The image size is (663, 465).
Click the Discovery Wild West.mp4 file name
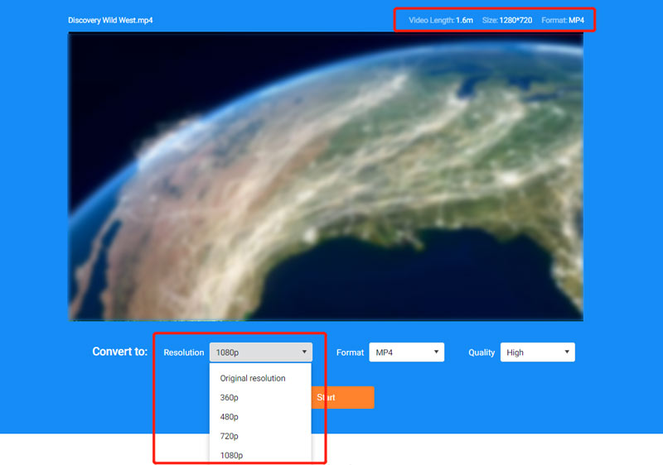point(109,20)
